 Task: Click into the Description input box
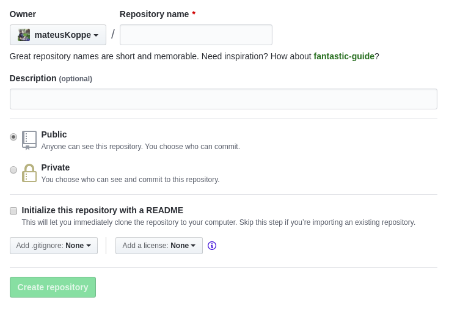(223, 99)
